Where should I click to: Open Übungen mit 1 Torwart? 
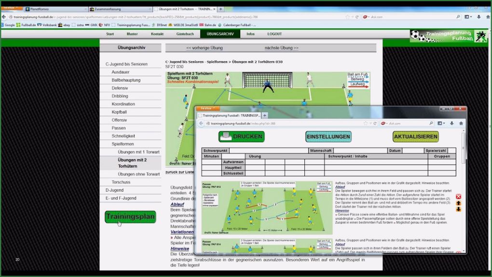click(139, 152)
